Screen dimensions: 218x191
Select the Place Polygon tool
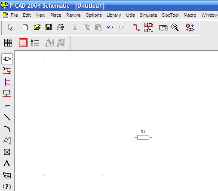7,140
